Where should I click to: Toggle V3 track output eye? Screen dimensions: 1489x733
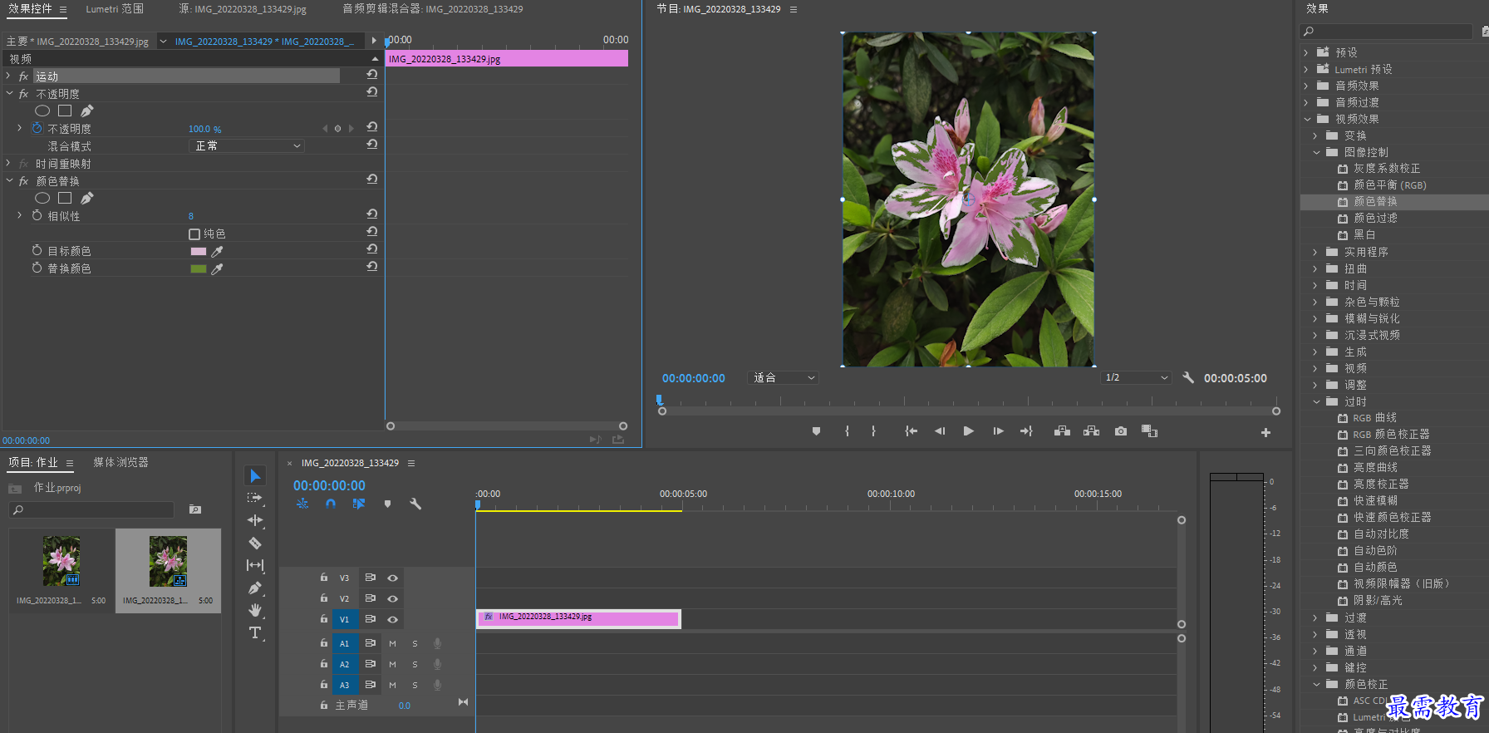[x=392, y=578]
